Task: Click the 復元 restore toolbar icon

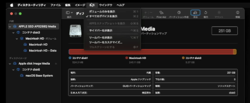Action: pyautogui.click(x=205, y=12)
